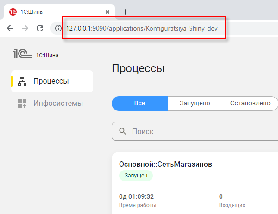278x214 pixels.
Task: Reload the page with the refresh icon
Action: [x=40, y=28]
